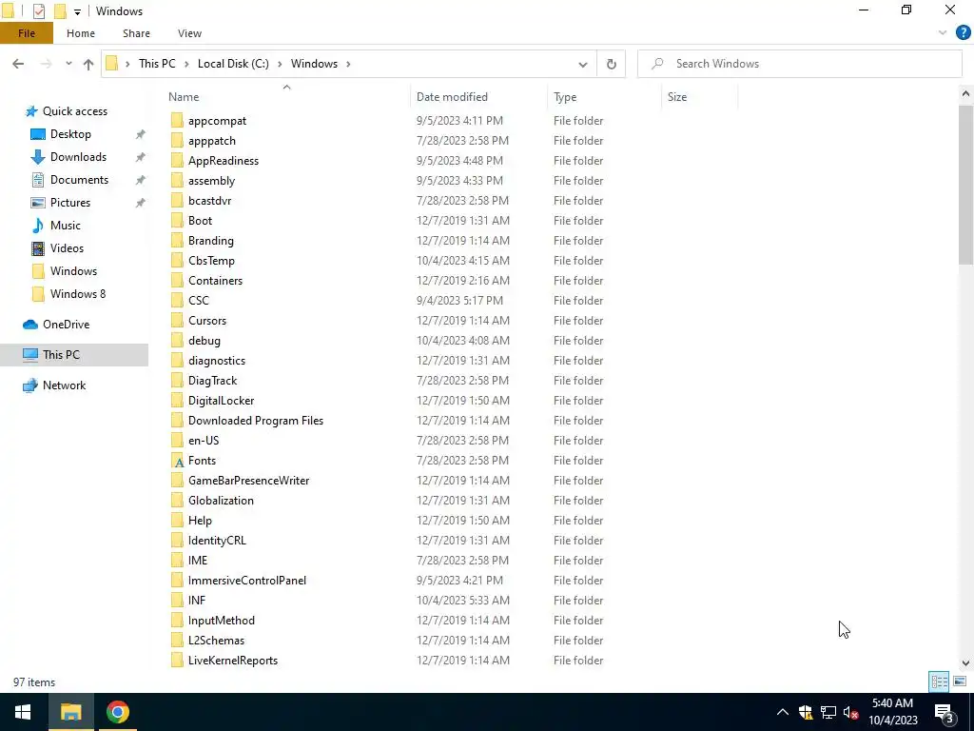Open the View ribbon tab
Viewport: 974px width, 731px height.
point(189,33)
